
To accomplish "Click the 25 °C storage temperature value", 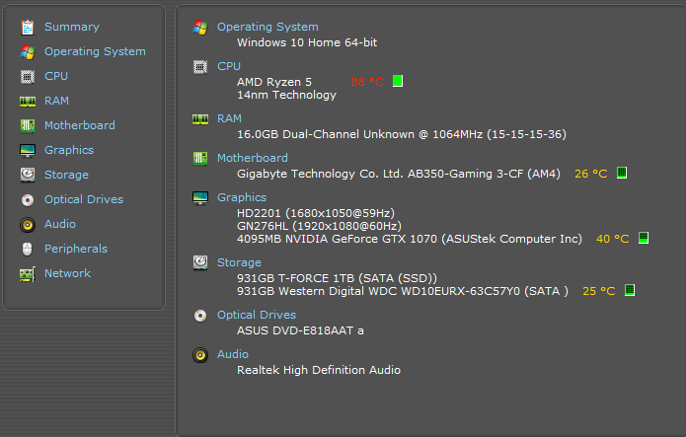I will [x=599, y=291].
